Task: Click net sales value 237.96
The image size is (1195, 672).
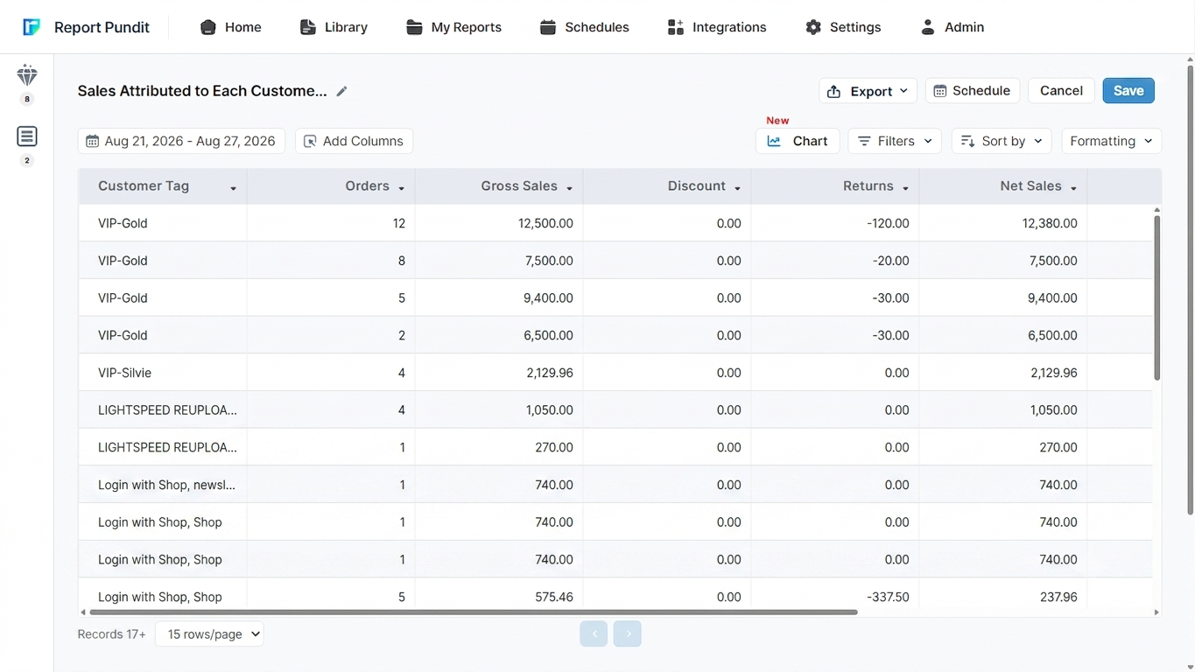Action: (x=1058, y=597)
